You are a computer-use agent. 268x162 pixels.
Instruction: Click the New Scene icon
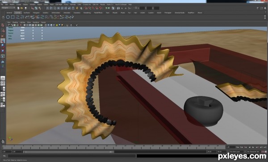point(18,8)
